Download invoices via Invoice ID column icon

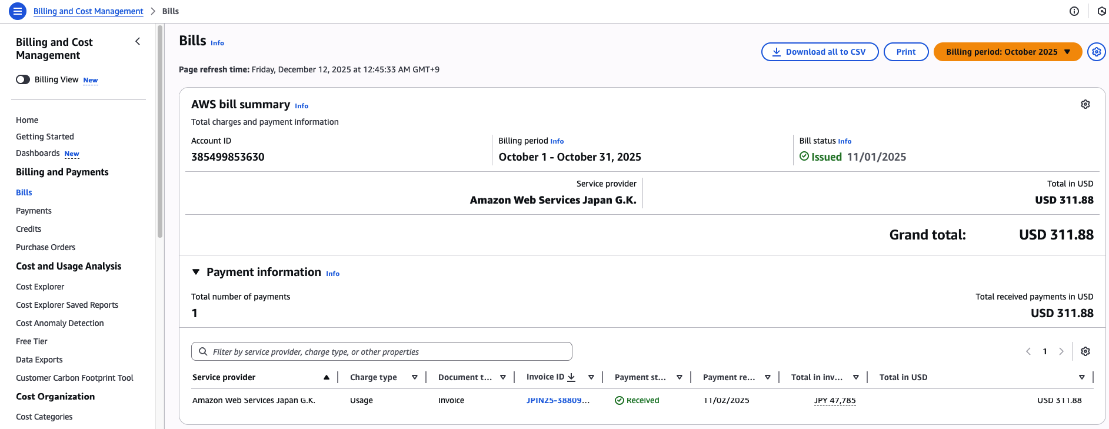(x=571, y=377)
